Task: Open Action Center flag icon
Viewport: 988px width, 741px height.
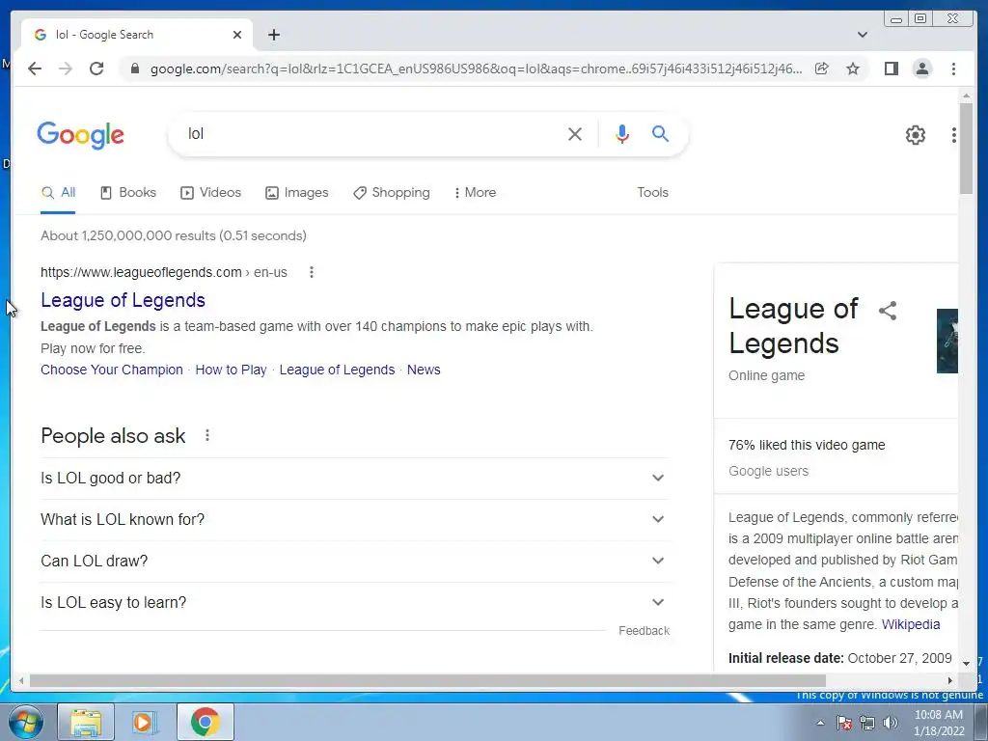Action: [844, 724]
